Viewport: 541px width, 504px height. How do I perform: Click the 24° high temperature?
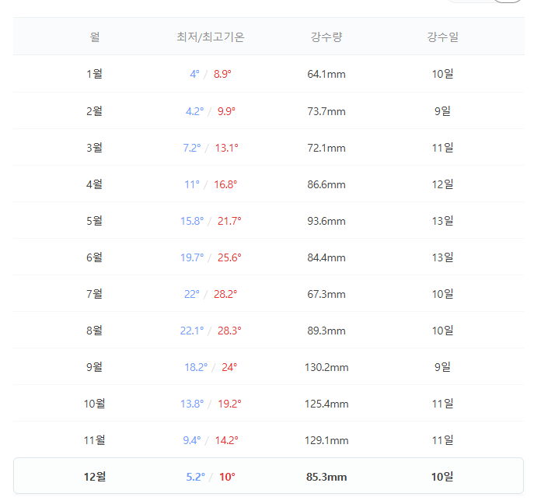229,367
